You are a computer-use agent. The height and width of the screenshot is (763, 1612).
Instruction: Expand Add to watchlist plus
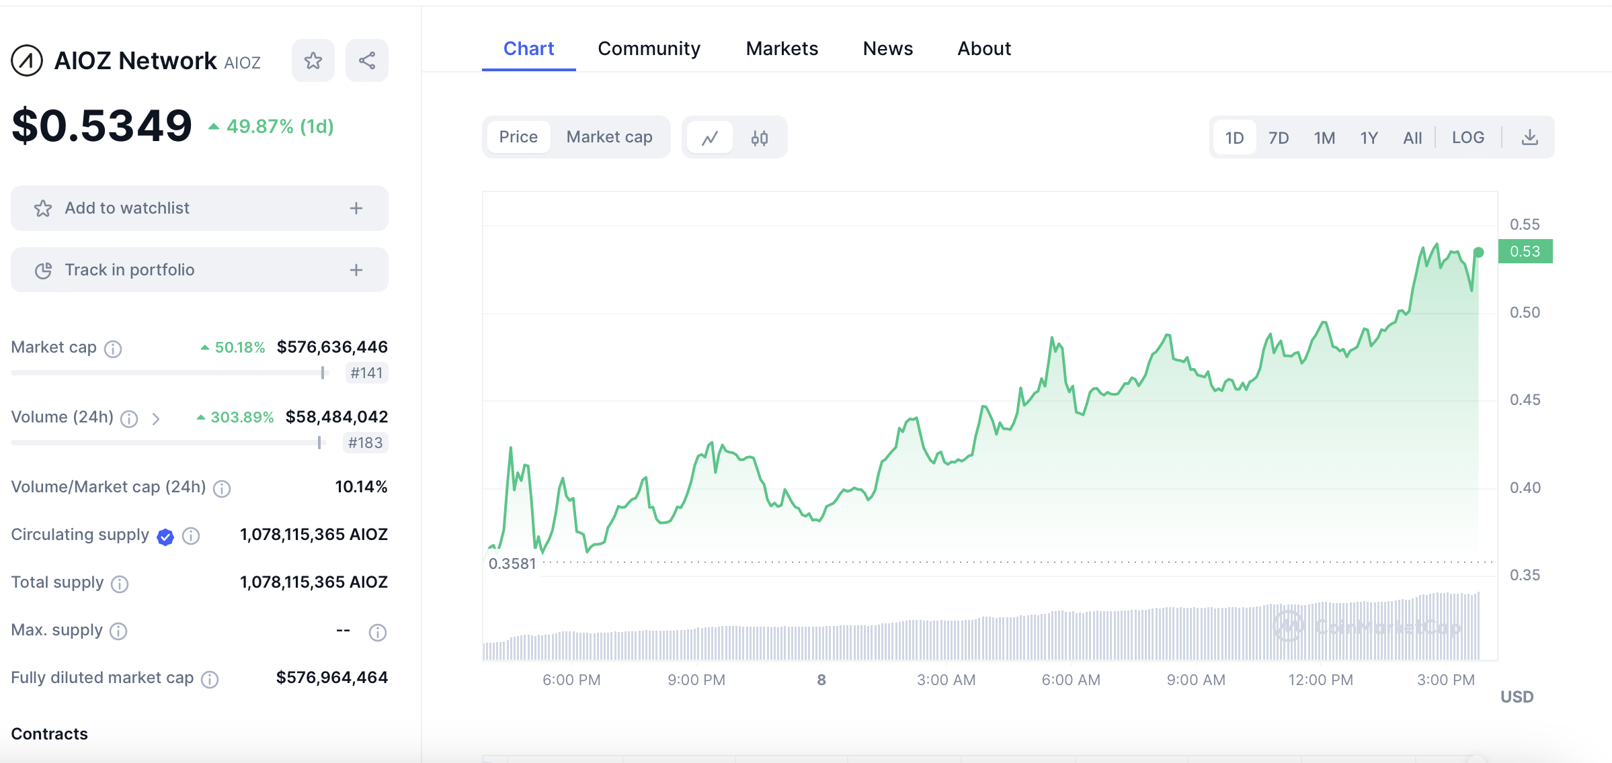pos(356,208)
